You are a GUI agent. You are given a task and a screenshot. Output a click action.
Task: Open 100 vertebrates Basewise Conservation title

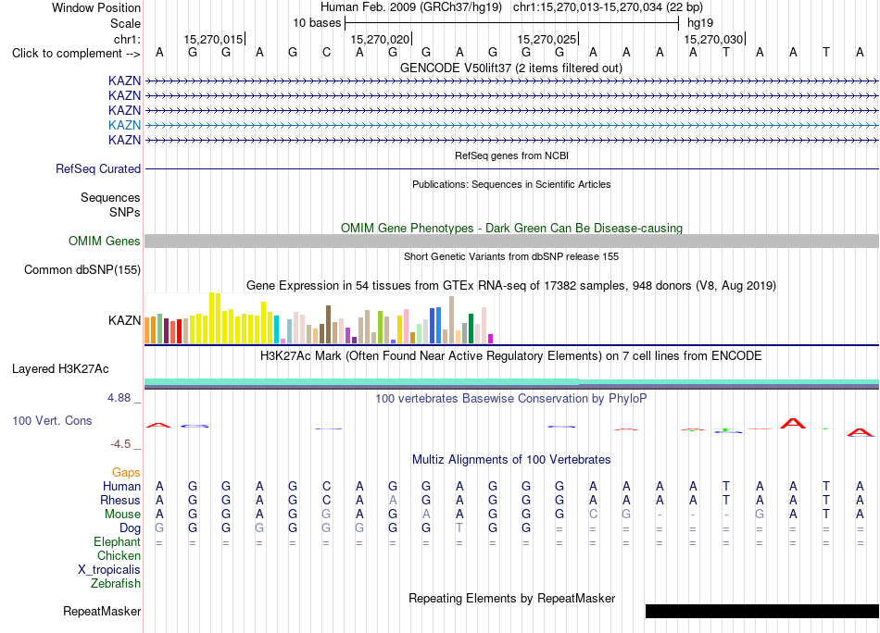511,399
